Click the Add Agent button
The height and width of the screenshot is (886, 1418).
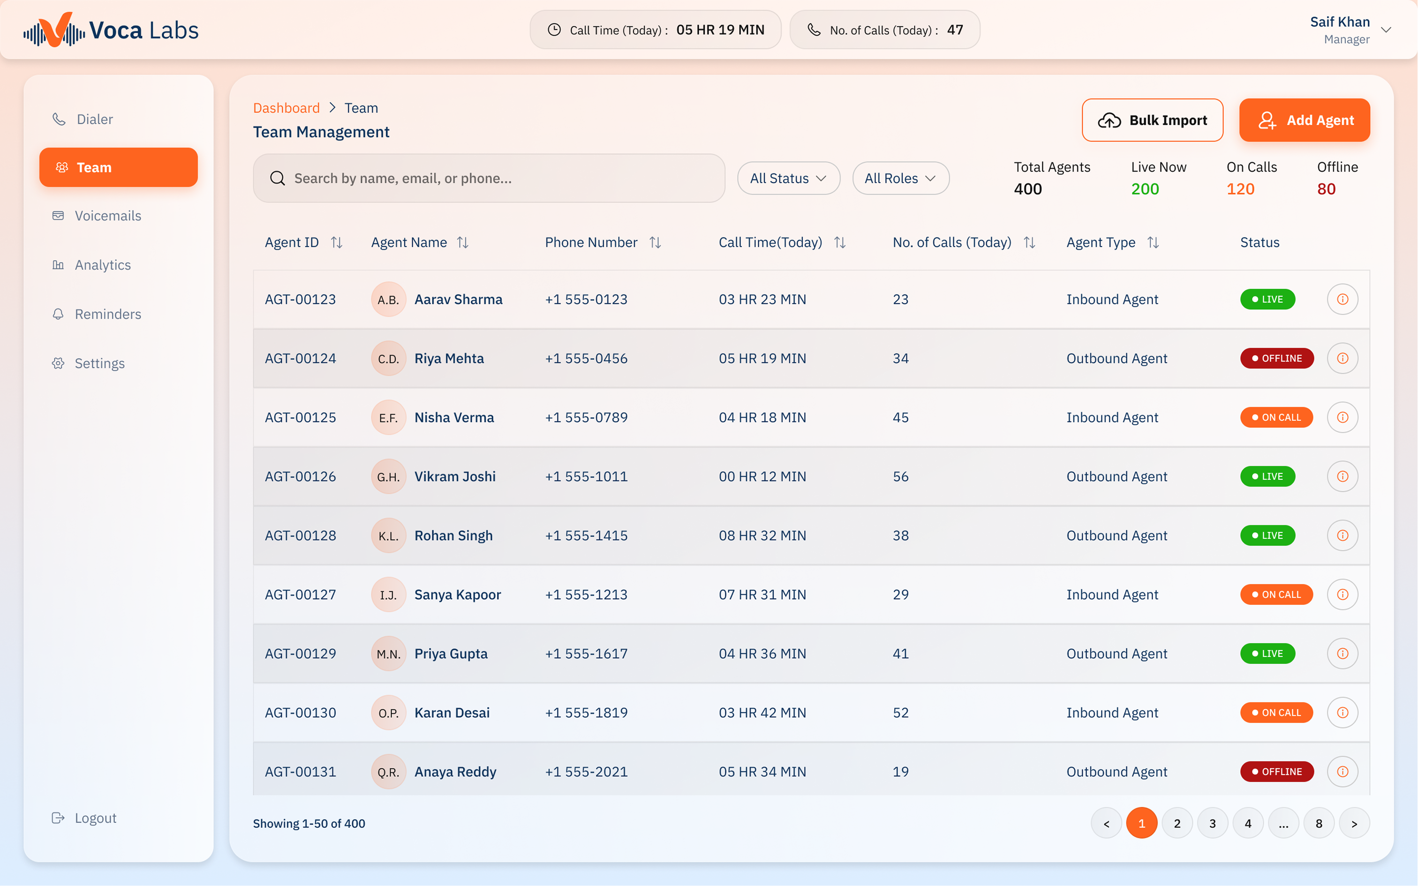pos(1304,120)
